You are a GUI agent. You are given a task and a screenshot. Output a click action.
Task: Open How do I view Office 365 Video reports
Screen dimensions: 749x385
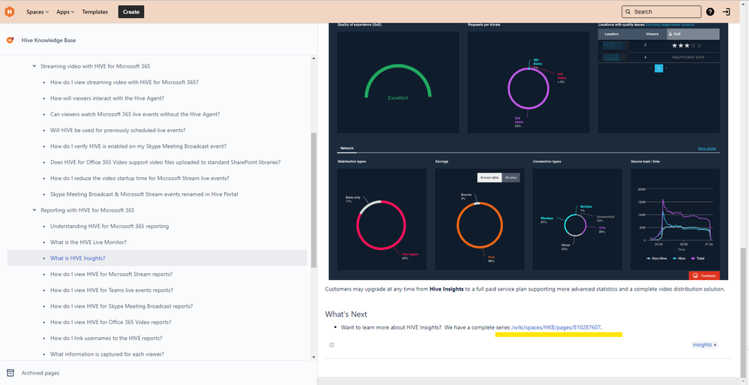point(110,323)
